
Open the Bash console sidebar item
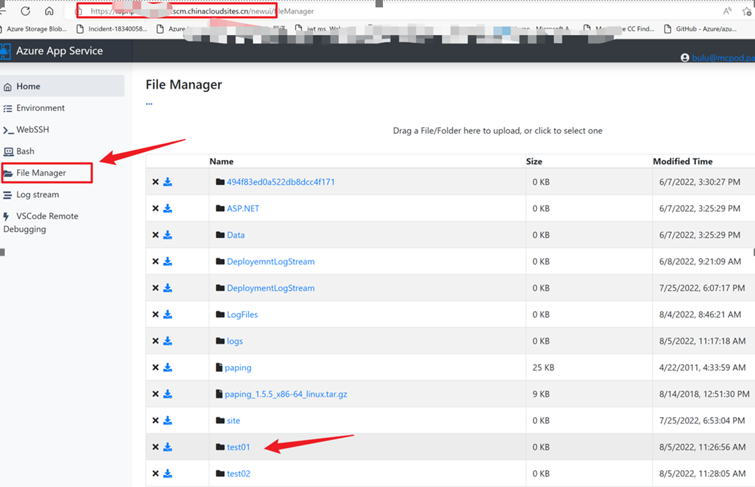[x=25, y=151]
